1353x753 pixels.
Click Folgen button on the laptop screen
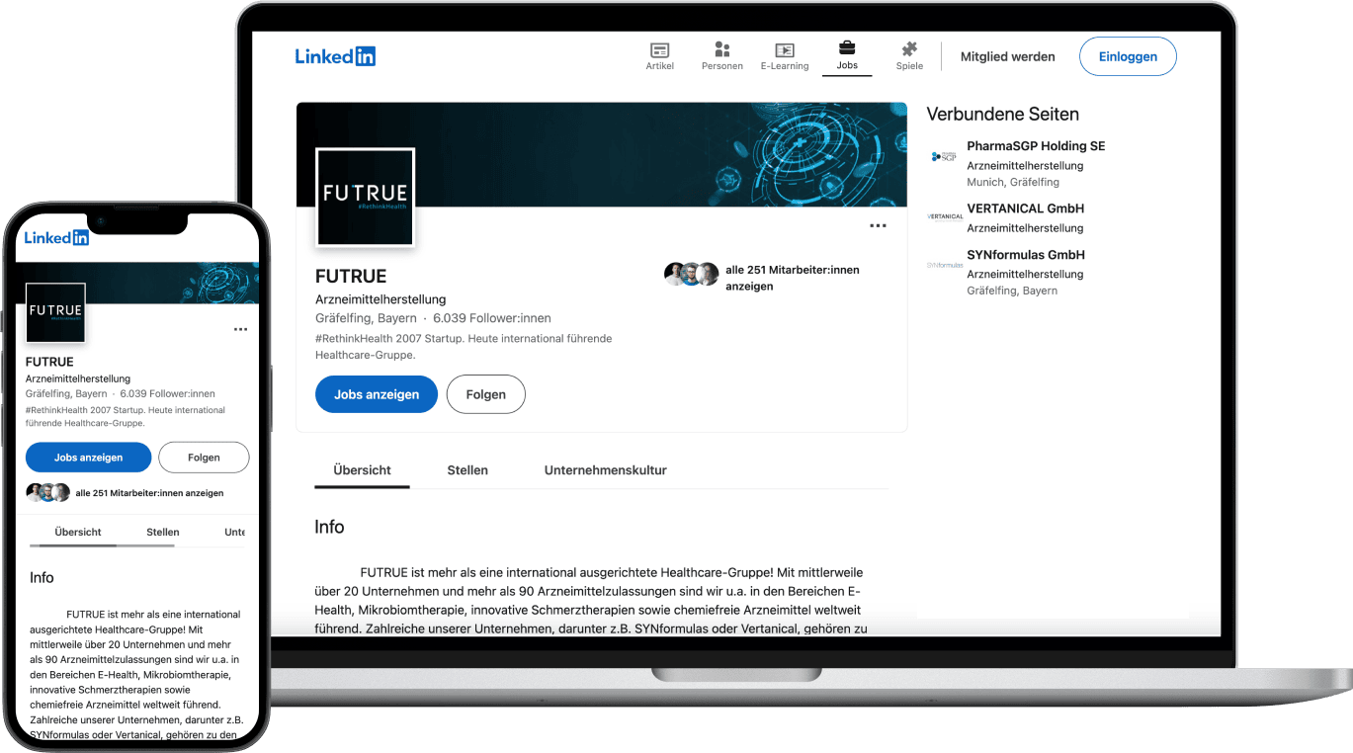486,394
